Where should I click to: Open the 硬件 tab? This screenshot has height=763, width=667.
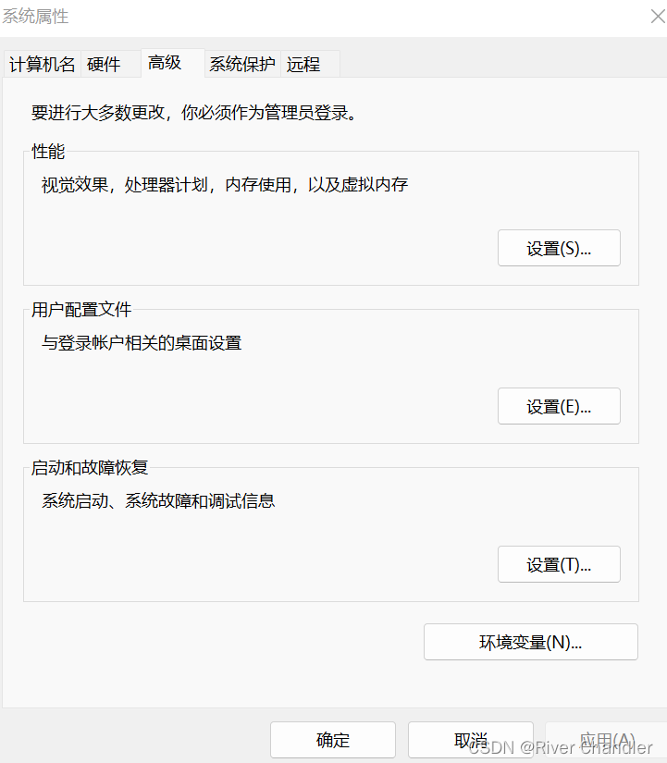(x=104, y=65)
